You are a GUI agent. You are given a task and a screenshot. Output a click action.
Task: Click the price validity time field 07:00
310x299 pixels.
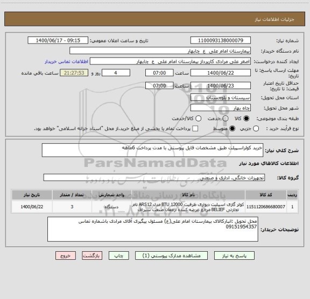click(159, 85)
